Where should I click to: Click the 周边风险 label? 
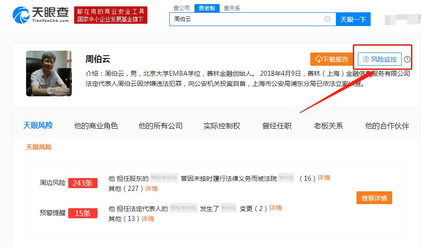pos(53,183)
